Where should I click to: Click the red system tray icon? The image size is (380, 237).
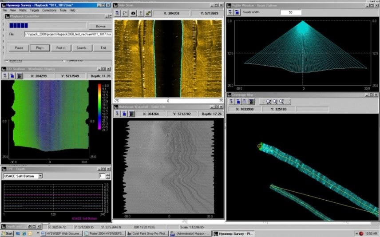point(361,233)
